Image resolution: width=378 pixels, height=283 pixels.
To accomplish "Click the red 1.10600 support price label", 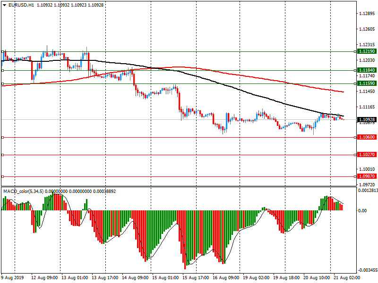I will 367,137.
